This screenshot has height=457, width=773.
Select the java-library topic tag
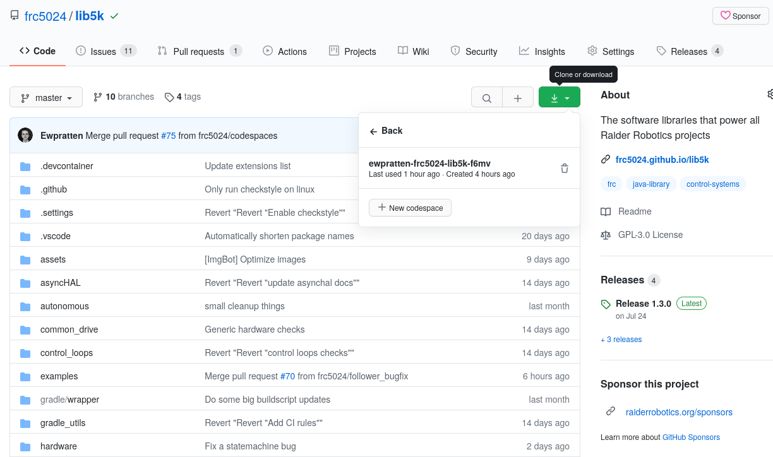coord(650,184)
